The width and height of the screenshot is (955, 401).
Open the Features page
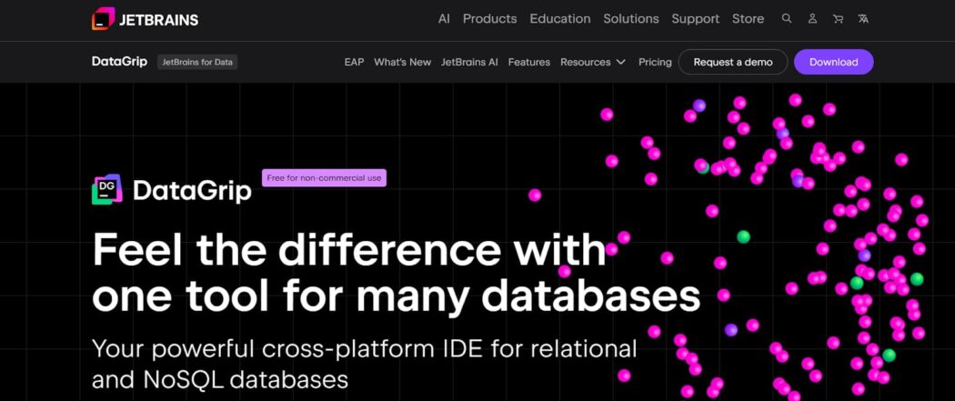coord(529,62)
